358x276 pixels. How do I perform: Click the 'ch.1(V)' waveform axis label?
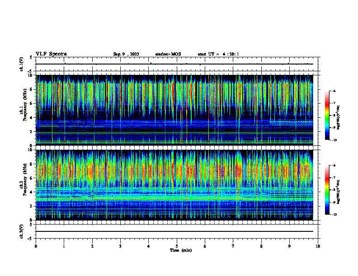point(22,64)
